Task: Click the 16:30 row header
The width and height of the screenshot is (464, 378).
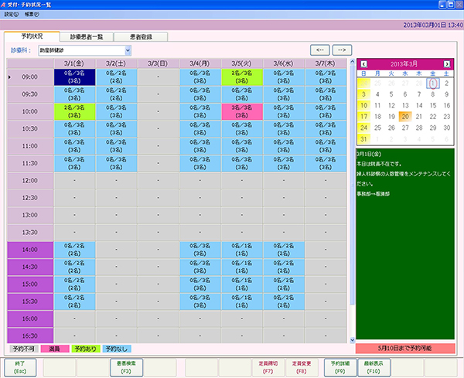Action: [30, 336]
